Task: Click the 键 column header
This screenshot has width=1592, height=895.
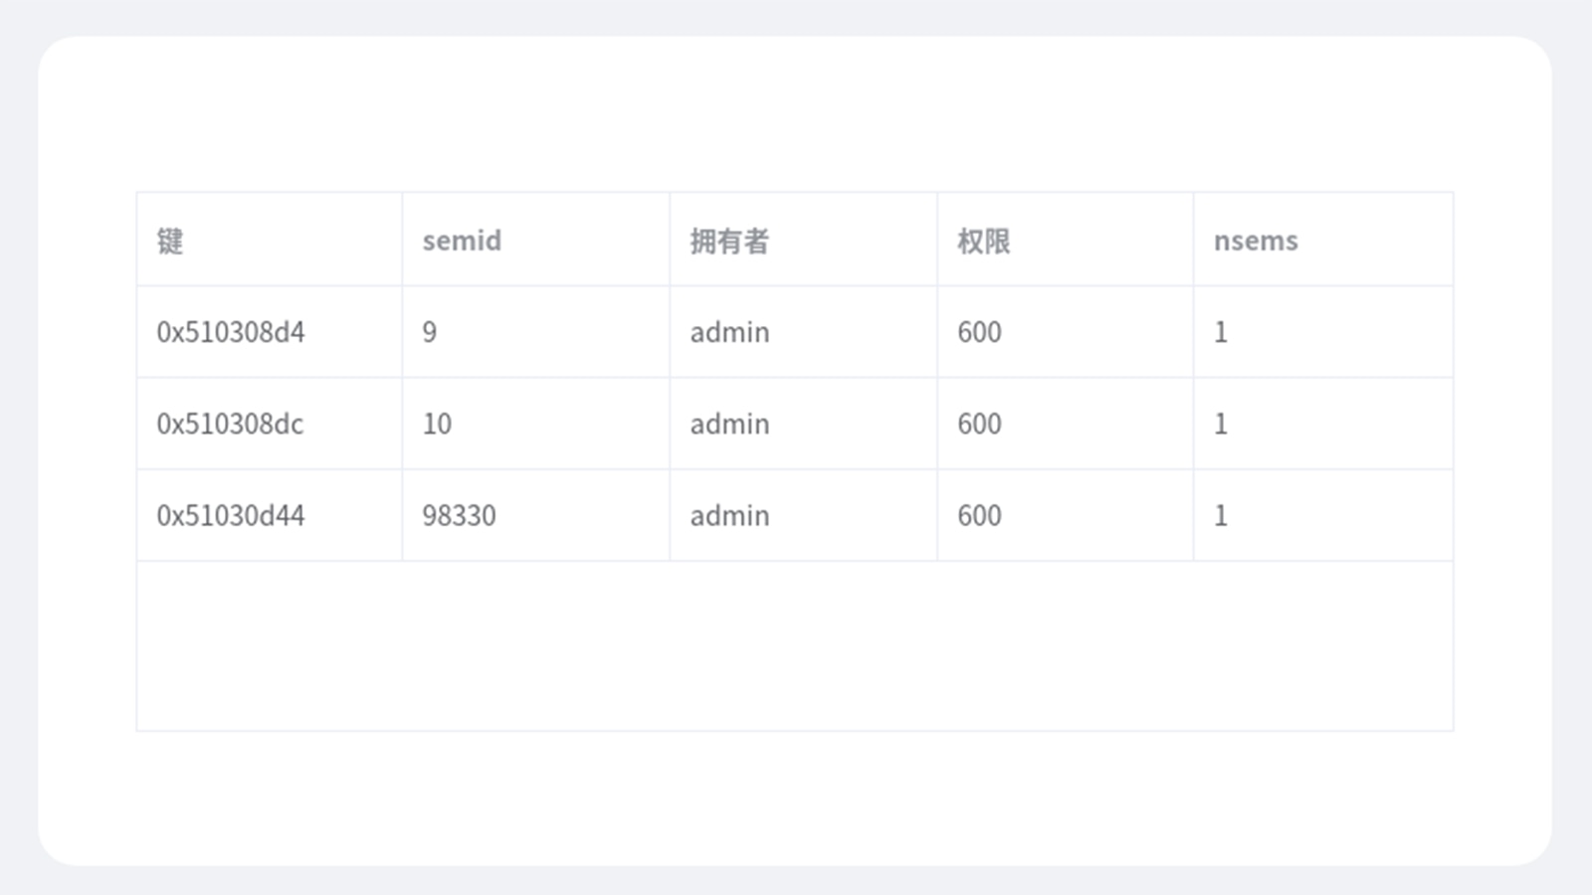Action: pos(170,241)
